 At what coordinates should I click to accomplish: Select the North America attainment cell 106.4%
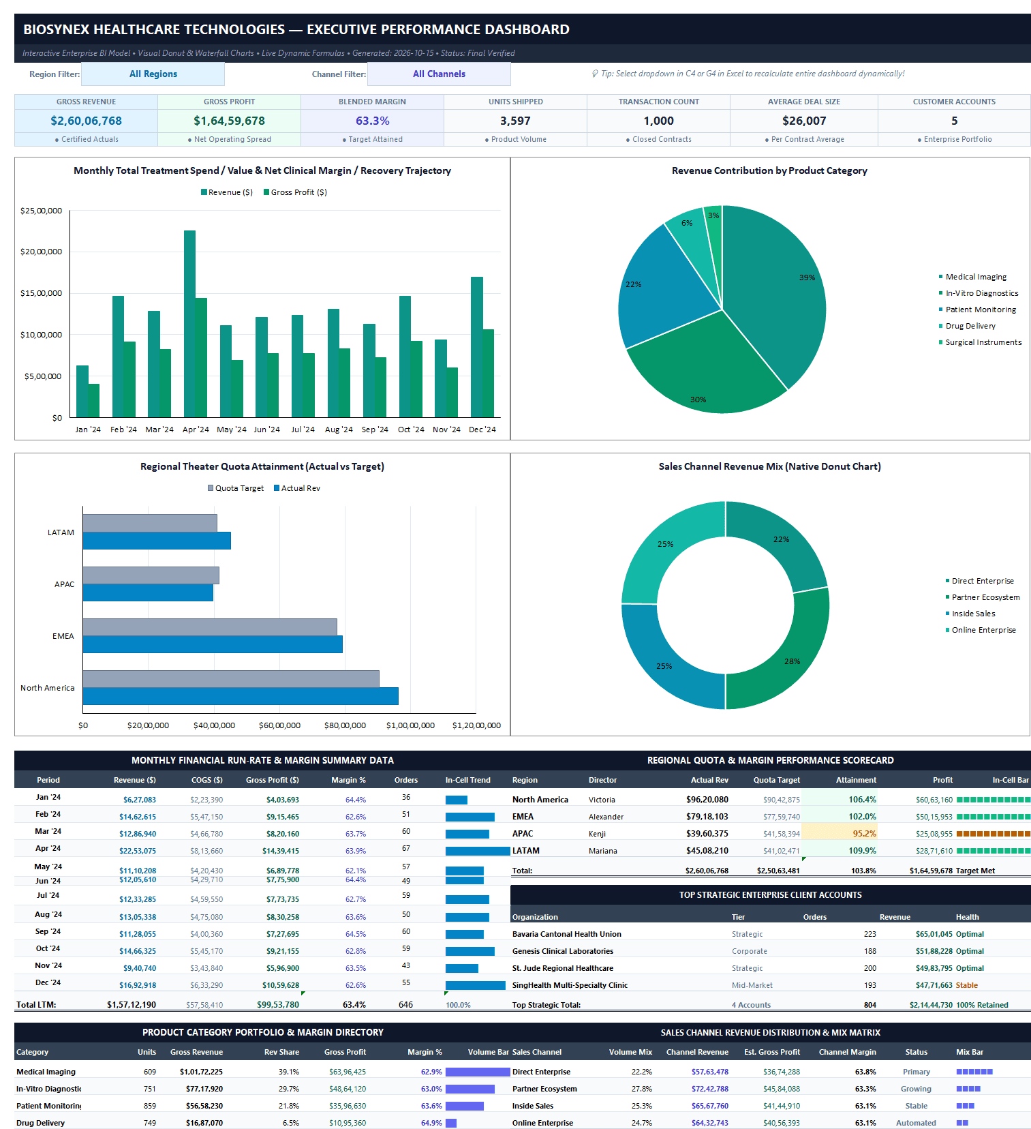839,799
